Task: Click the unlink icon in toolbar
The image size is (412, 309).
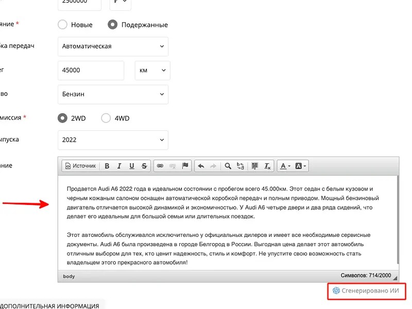Action: (x=173, y=166)
